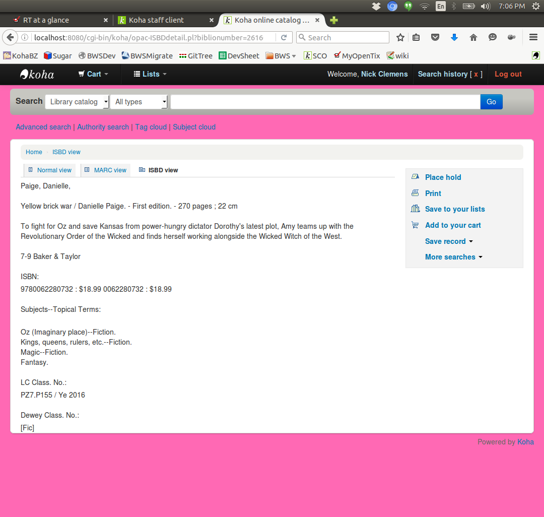Click the Koha logo in header
This screenshot has height=517, width=544.
click(x=37, y=74)
